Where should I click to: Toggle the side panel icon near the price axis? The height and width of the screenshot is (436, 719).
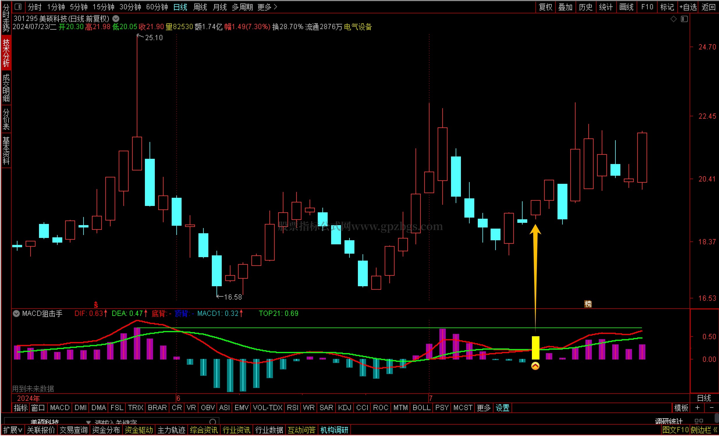click(684, 19)
